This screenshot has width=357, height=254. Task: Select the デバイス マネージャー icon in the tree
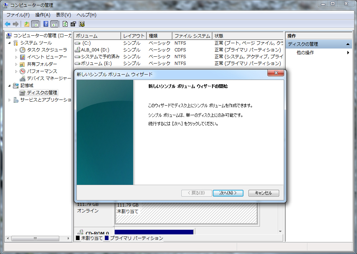(22, 78)
